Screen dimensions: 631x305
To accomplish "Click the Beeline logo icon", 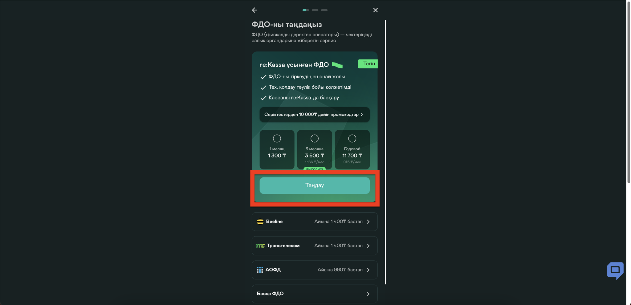I will [x=260, y=222].
